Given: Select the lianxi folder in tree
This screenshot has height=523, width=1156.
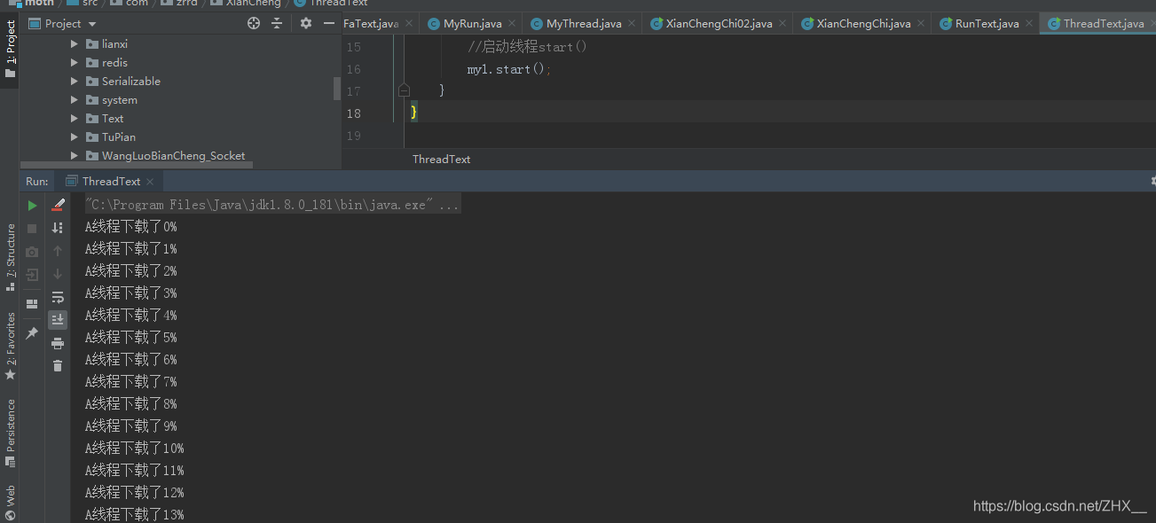Looking at the screenshot, I should pyautogui.click(x=114, y=43).
